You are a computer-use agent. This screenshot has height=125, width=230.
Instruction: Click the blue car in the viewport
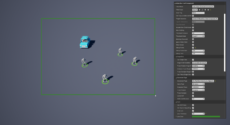click(x=84, y=42)
